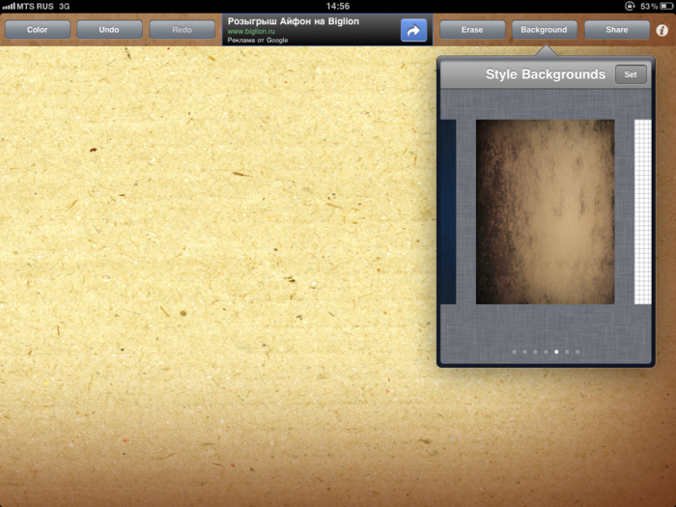The height and width of the screenshot is (507, 676).
Task: Tap the blue arrow icon in ad
Action: (413, 30)
